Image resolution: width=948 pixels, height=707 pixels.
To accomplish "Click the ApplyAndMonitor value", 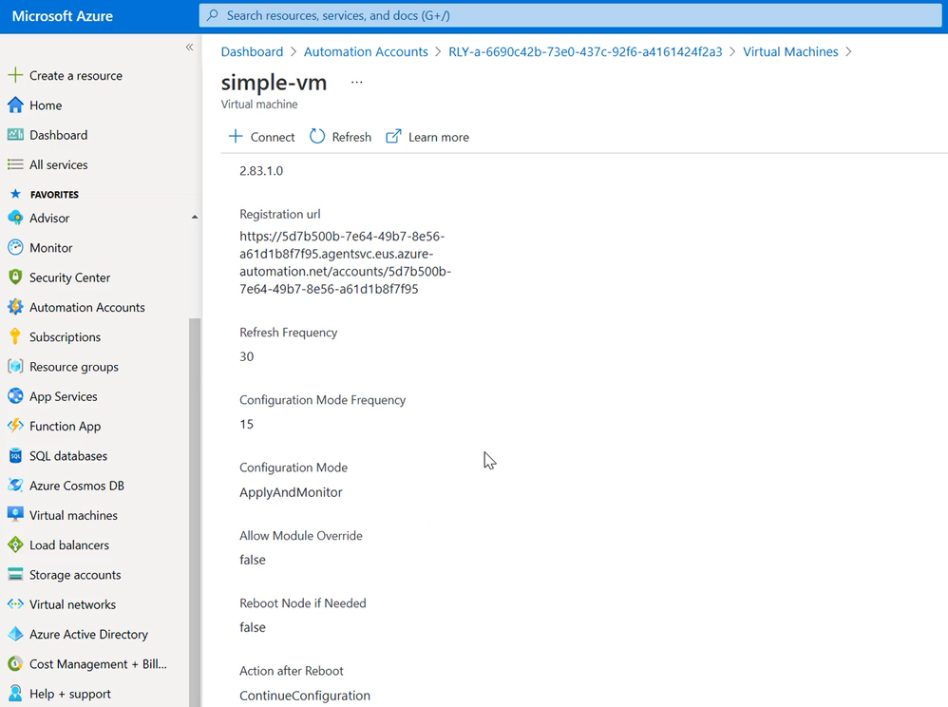I will [x=291, y=492].
